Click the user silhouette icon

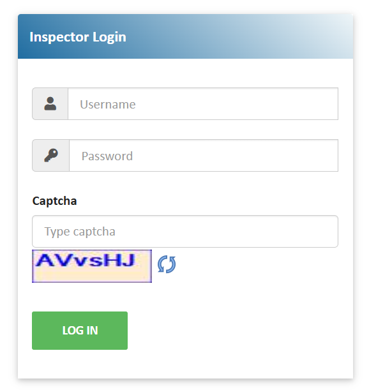coord(50,103)
